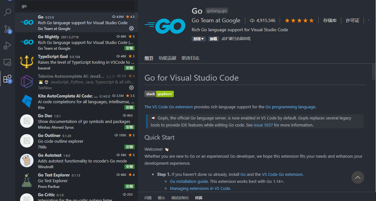Open the 禁用 dropdown for Go extension
376x201 pixels.
pyautogui.click(x=198, y=39)
